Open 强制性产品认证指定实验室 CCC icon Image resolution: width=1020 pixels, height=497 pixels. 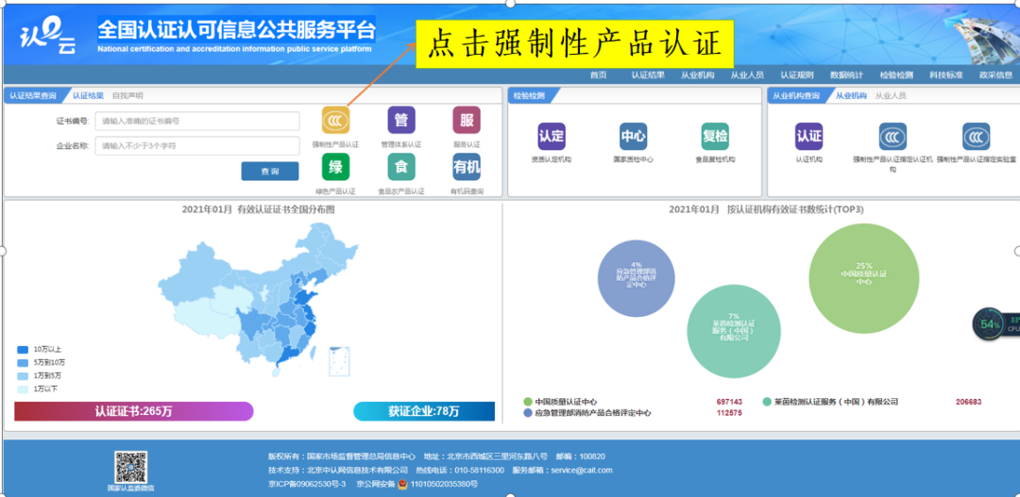click(x=977, y=137)
